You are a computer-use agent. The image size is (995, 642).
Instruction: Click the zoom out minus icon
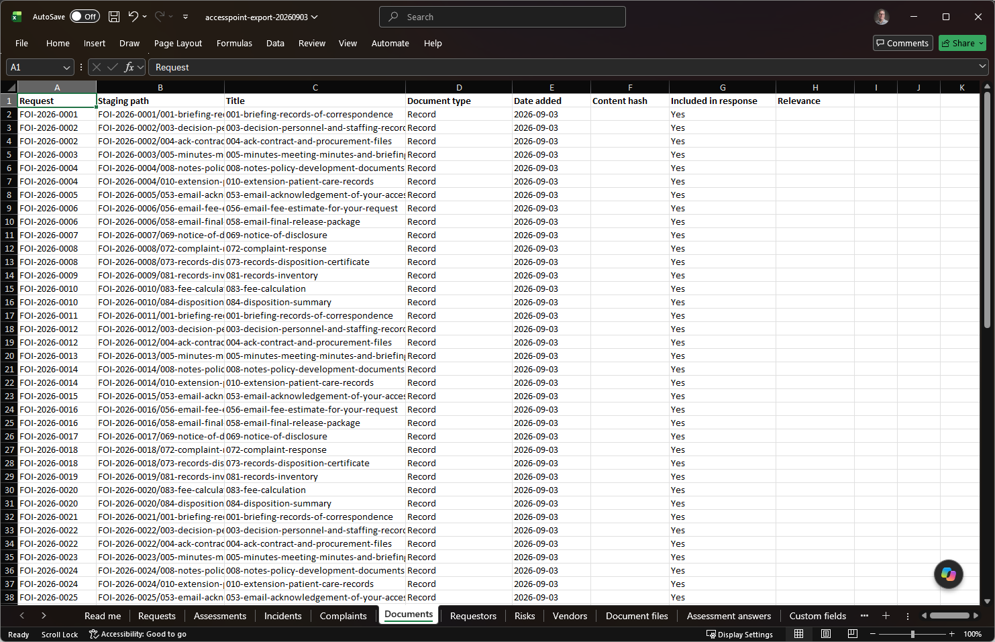(873, 634)
